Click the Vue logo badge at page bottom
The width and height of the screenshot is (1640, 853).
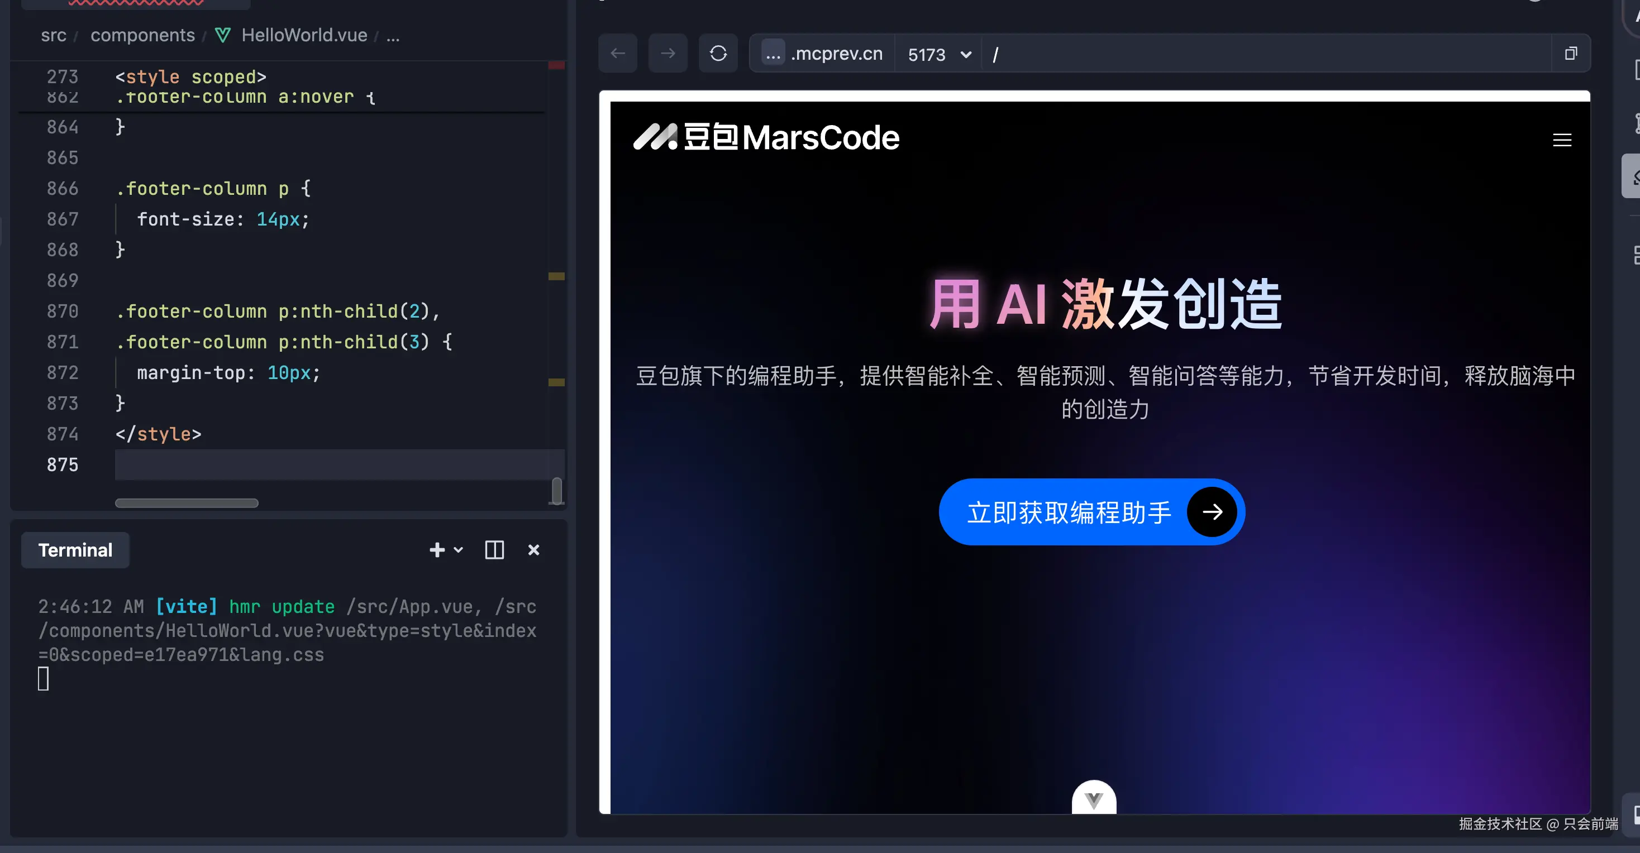[x=1094, y=799]
